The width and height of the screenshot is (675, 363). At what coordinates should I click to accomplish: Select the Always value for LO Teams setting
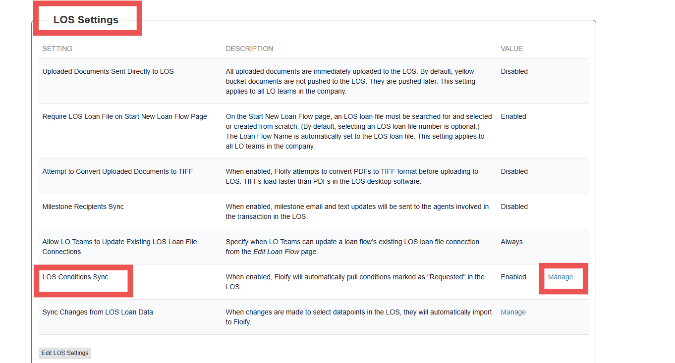[x=511, y=242]
